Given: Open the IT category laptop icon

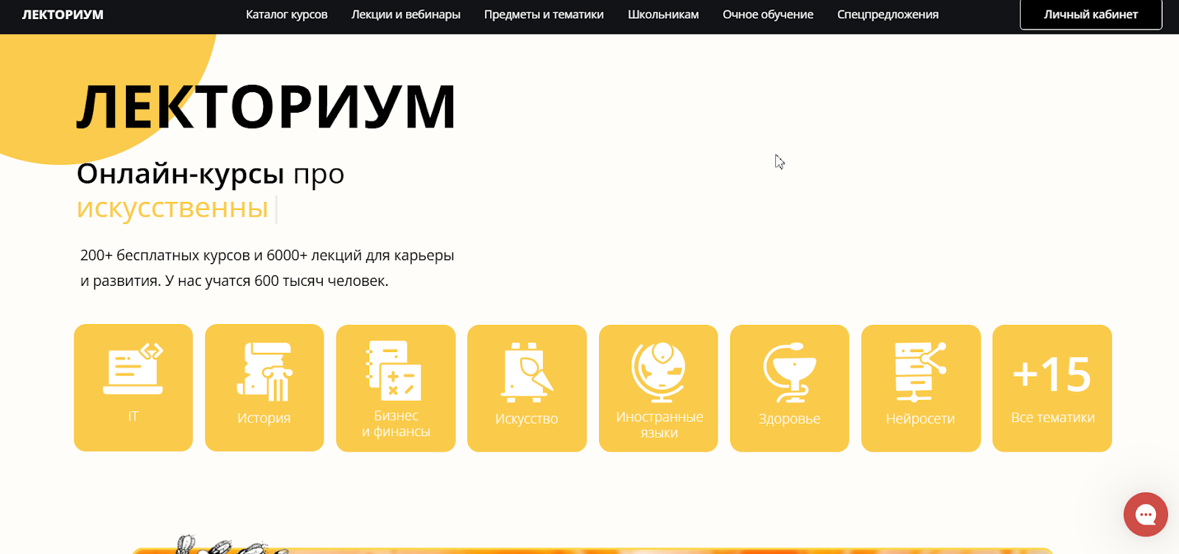Looking at the screenshot, I should pyautogui.click(x=133, y=368).
